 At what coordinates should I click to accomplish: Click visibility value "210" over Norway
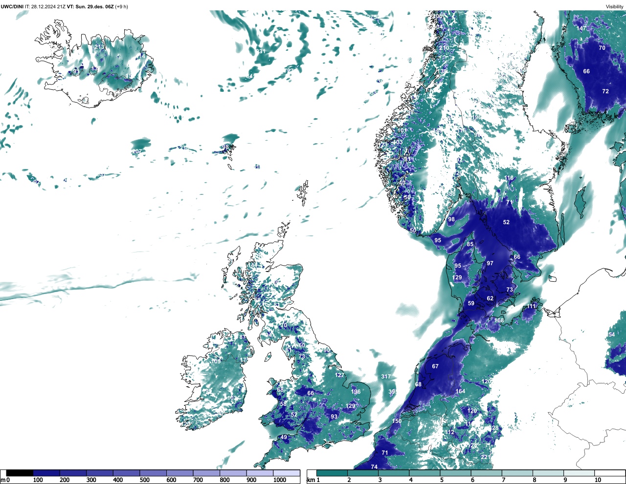coord(444,48)
